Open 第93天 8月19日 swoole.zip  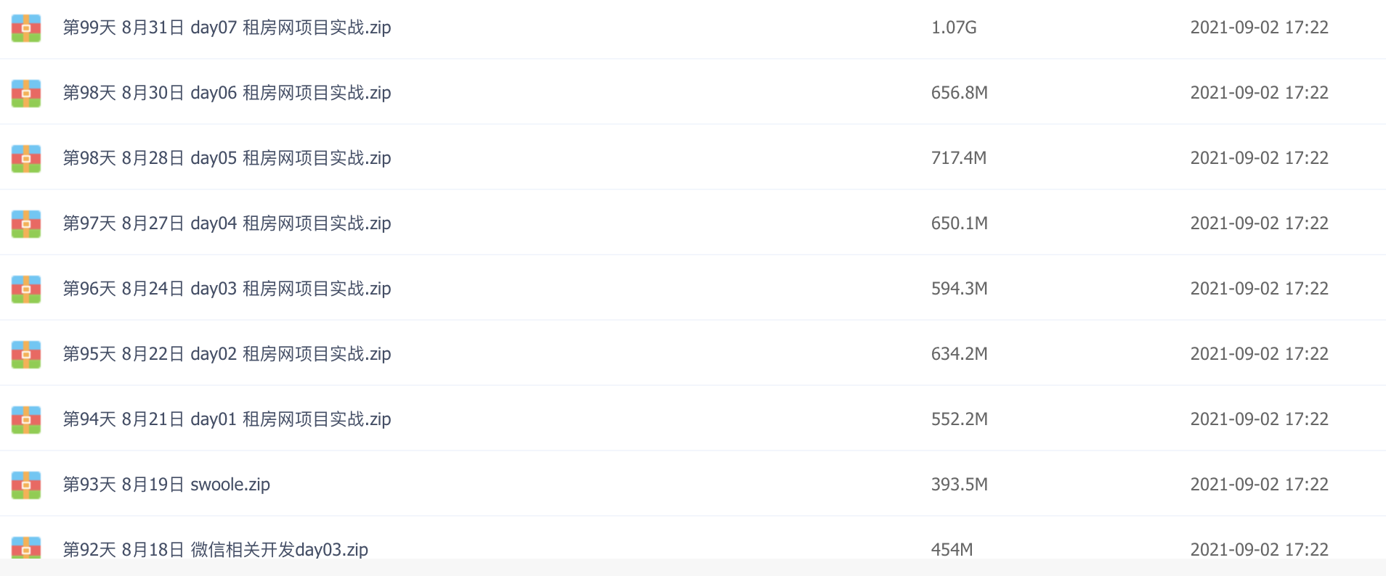pos(166,485)
